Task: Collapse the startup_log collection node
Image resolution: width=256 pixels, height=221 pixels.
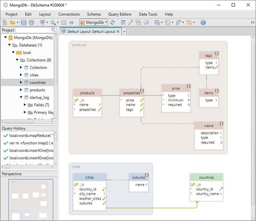Action: tap(21, 97)
